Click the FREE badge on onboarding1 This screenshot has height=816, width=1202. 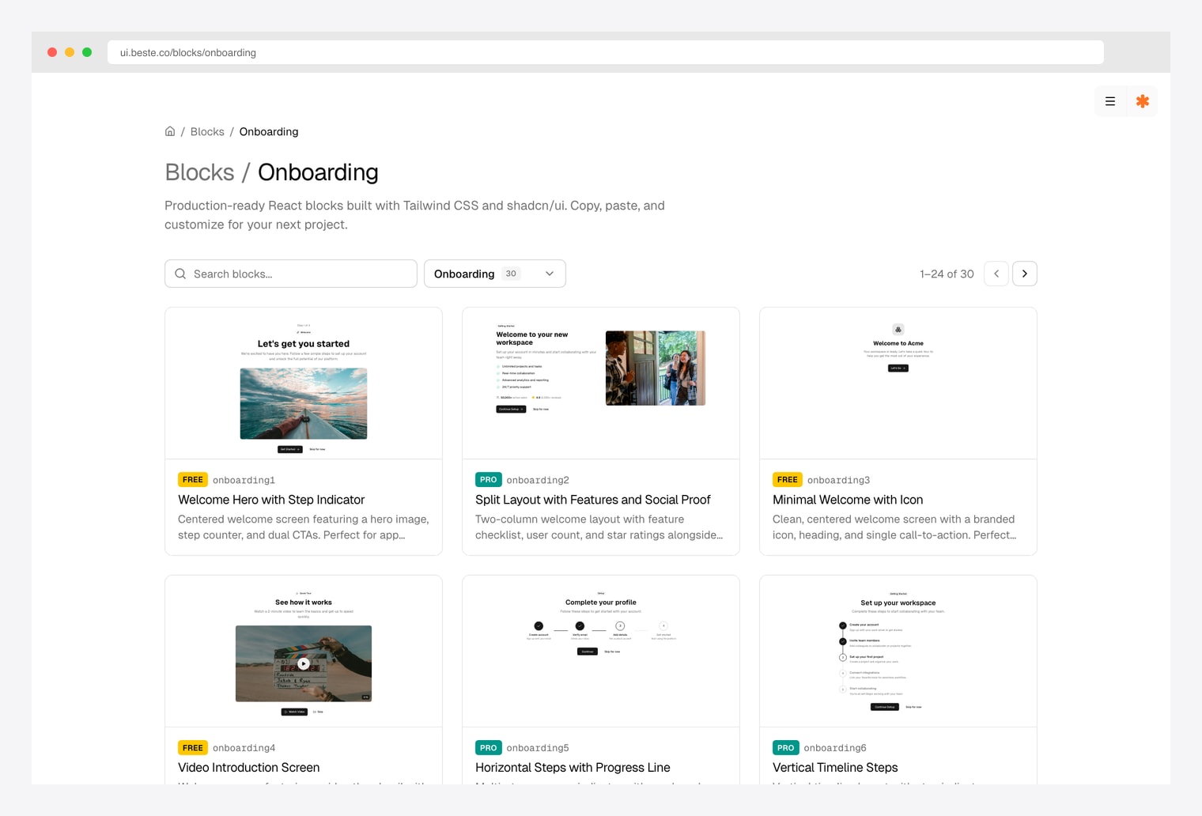193,480
